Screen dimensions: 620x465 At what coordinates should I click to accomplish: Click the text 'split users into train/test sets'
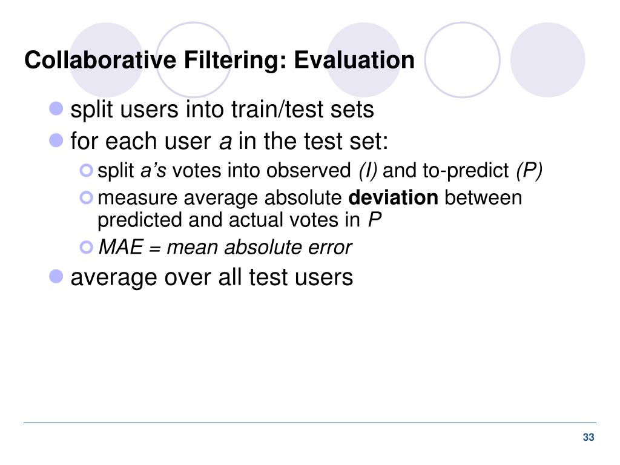point(222,110)
